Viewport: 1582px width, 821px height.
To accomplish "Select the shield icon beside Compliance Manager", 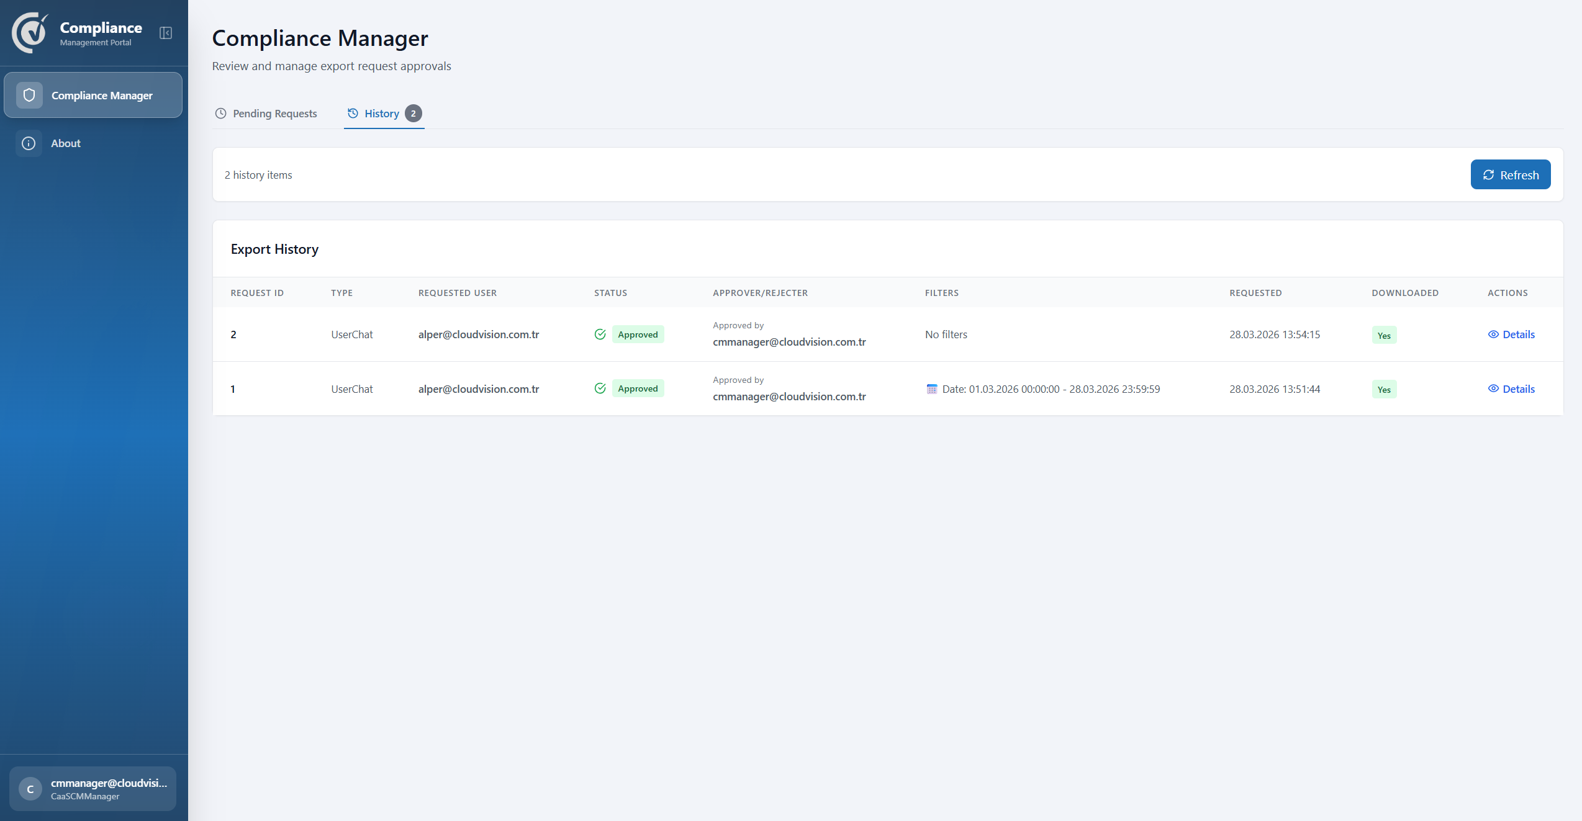I will click(29, 95).
